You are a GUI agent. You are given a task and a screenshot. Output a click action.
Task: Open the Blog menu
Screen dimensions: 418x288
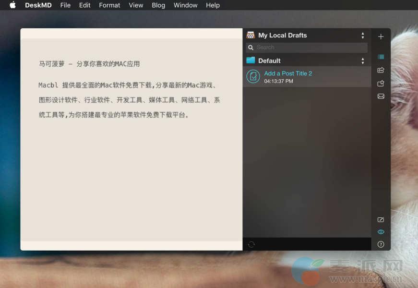tap(158, 5)
